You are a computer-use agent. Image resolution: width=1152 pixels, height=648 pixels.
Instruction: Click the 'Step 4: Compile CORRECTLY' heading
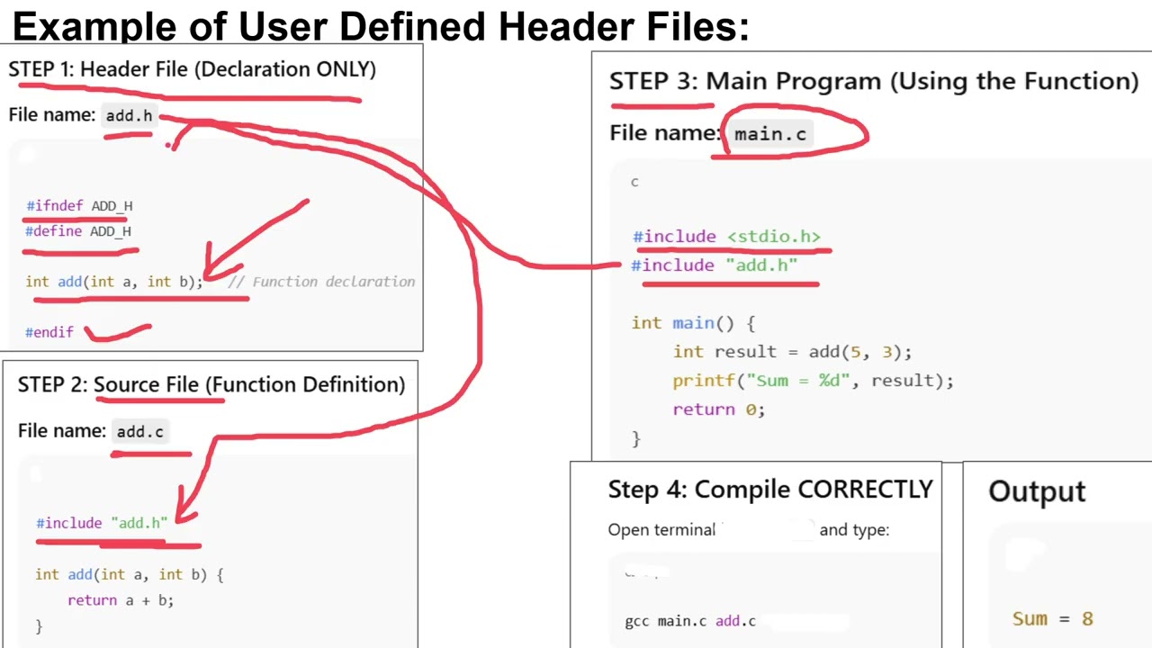769,490
